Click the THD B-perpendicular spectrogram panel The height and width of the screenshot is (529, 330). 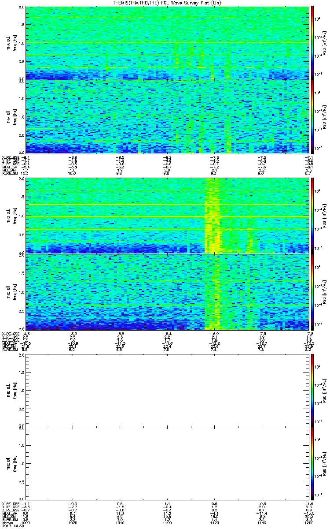click(x=166, y=216)
